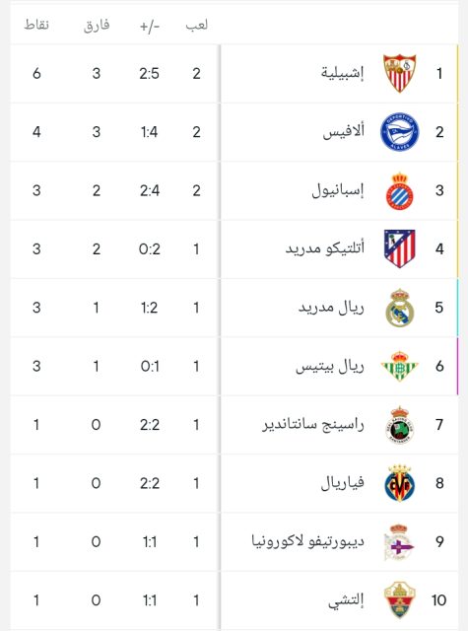
Task: Click the +/- goals column header
Action: (150, 27)
